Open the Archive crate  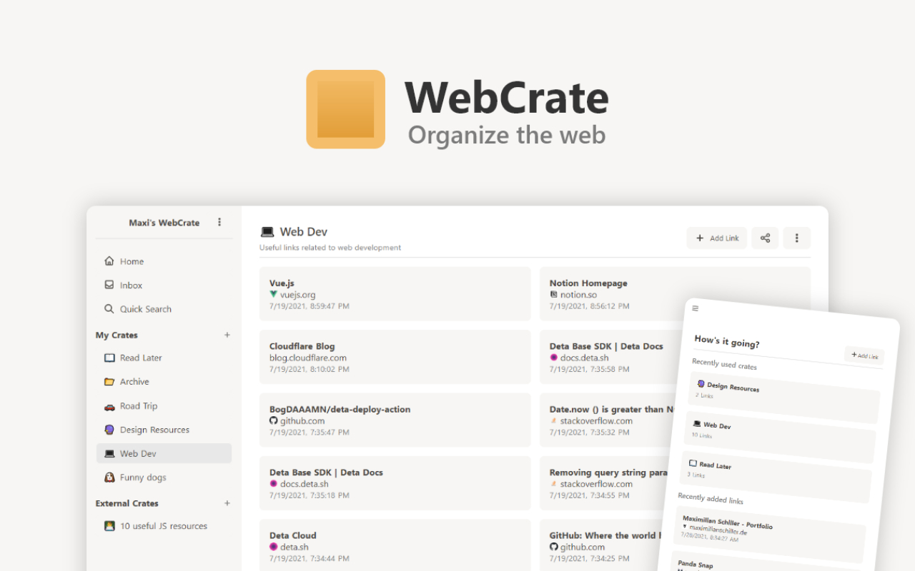[x=136, y=381]
